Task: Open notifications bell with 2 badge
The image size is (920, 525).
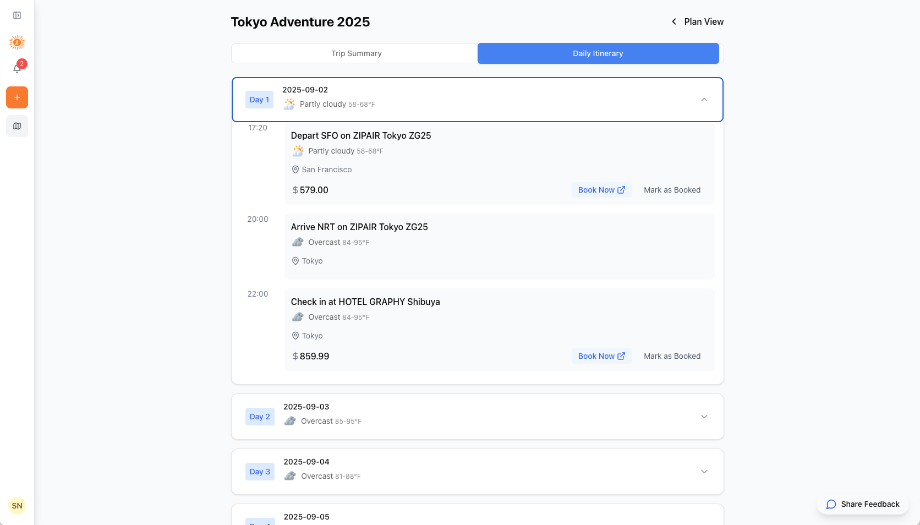Action: (17, 68)
